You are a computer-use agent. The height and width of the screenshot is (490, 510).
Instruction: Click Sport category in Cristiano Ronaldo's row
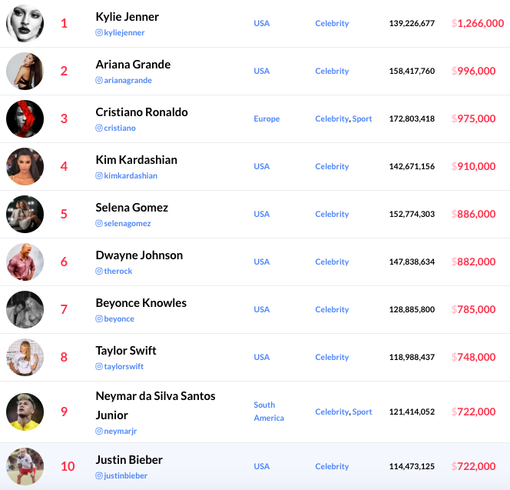(x=362, y=119)
